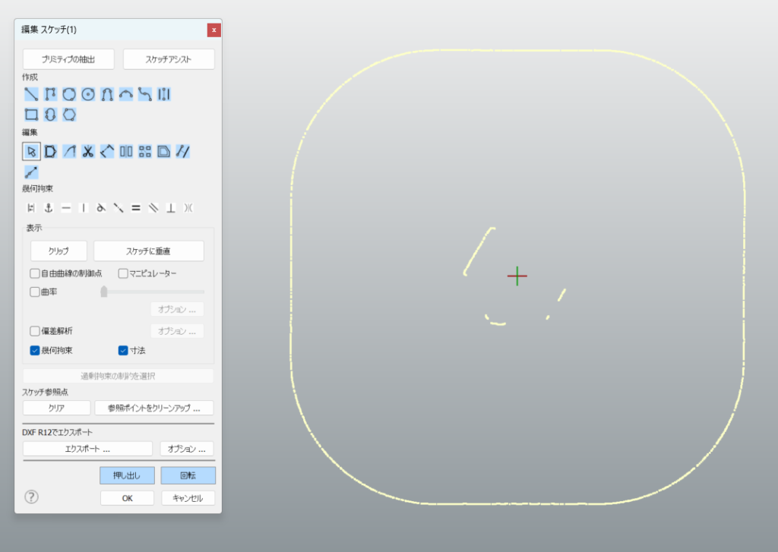Click the 曲率 slider handle
778x552 pixels.
(x=104, y=292)
